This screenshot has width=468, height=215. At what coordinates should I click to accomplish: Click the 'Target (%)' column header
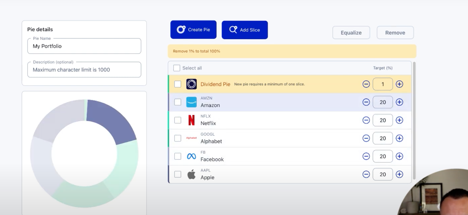(383, 68)
